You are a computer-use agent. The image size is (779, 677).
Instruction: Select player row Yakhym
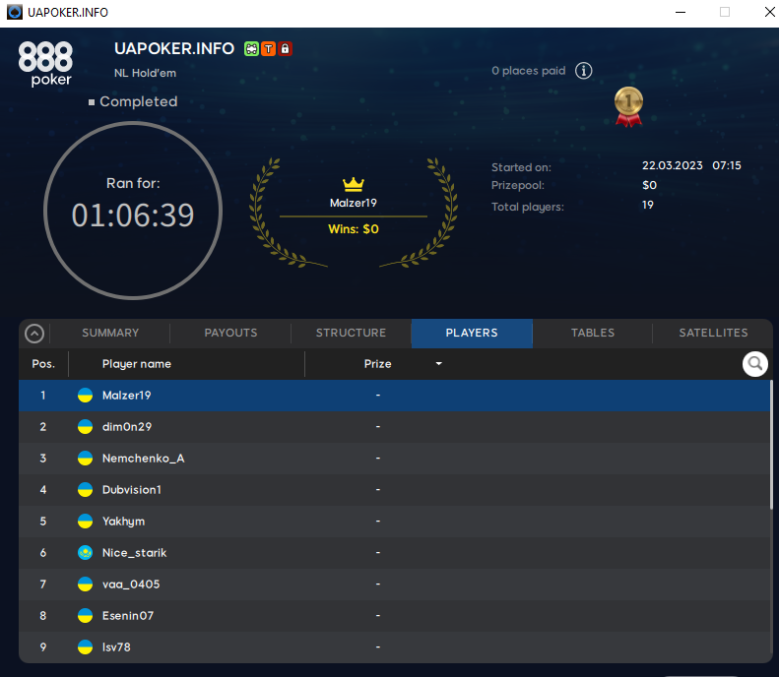coord(395,522)
